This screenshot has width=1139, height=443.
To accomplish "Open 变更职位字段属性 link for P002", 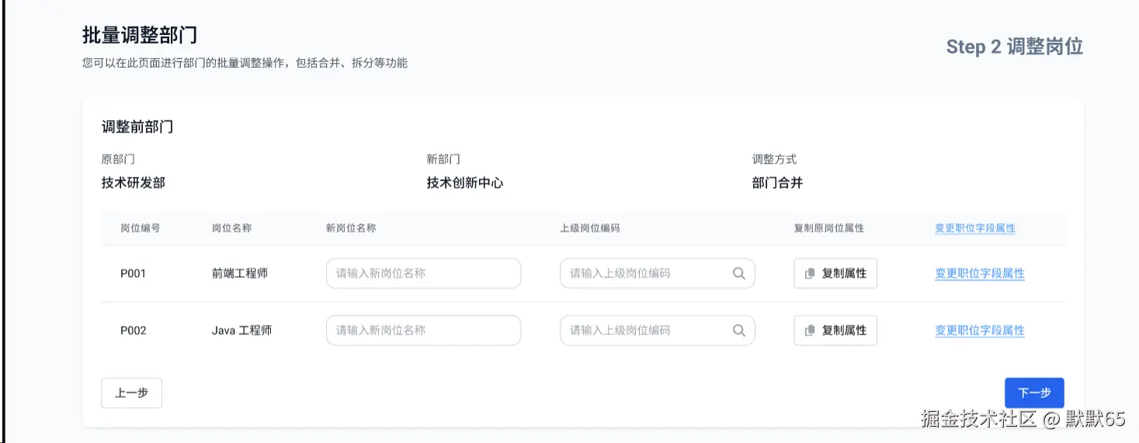I will [x=979, y=331].
